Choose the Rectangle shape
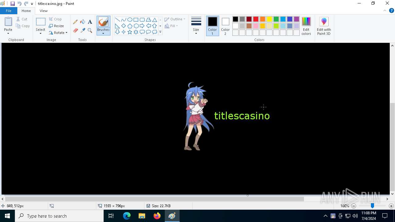 136,20
